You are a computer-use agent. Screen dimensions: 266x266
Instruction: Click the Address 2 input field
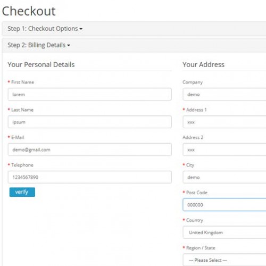[225, 149]
